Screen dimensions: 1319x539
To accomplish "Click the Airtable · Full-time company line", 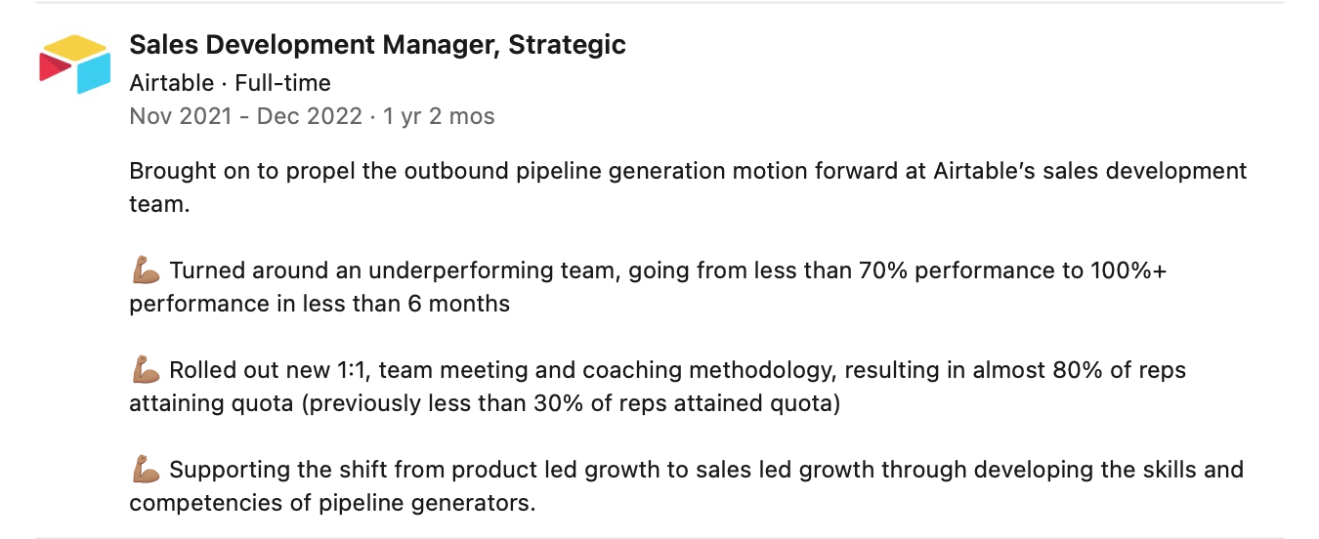I will (x=230, y=83).
